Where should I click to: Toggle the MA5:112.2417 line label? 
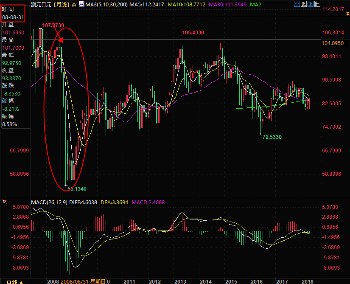click(x=147, y=5)
